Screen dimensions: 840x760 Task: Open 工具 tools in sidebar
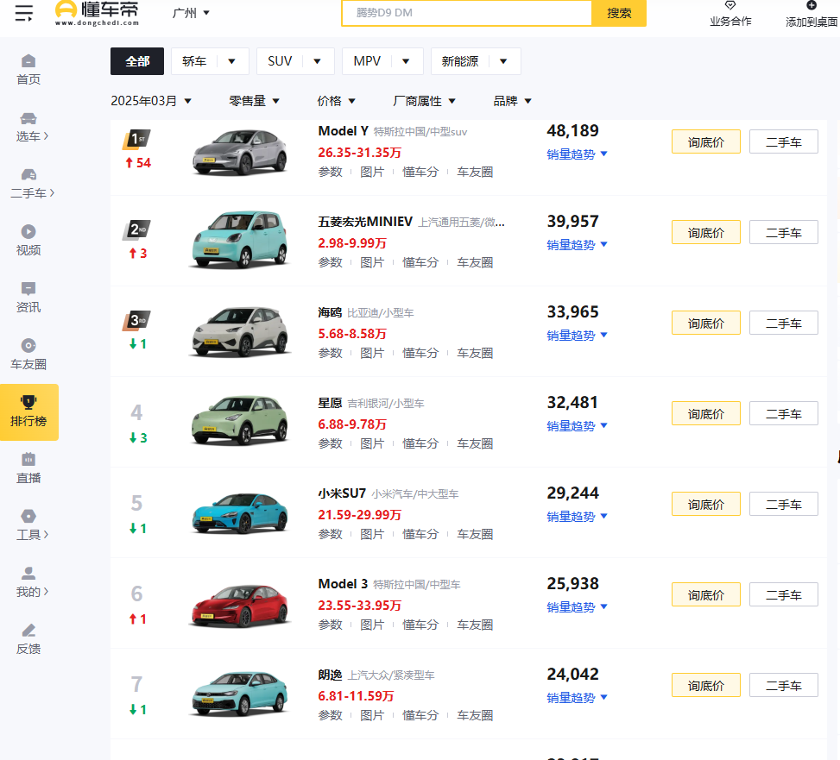tap(32, 525)
